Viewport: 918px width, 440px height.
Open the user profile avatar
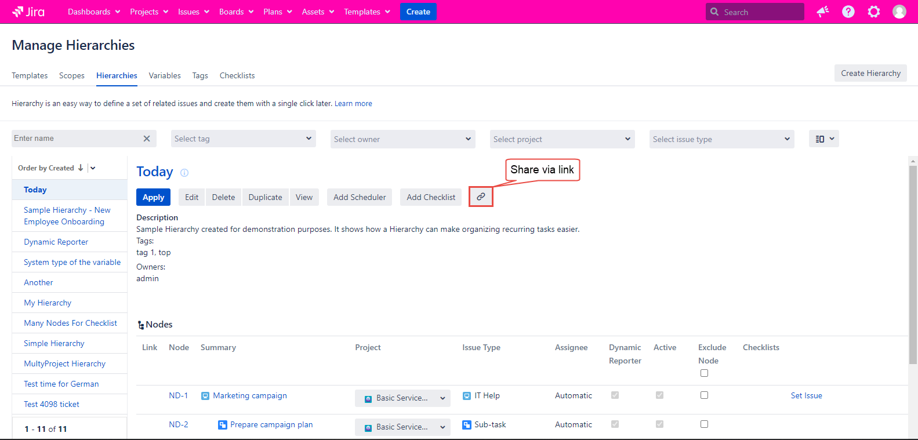pos(899,12)
